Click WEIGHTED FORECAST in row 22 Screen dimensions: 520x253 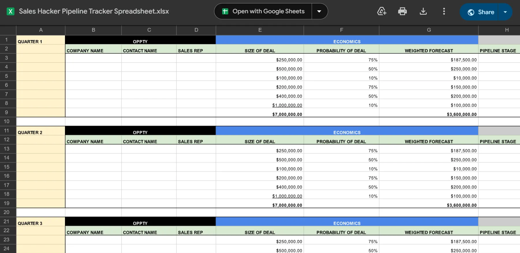(429, 231)
